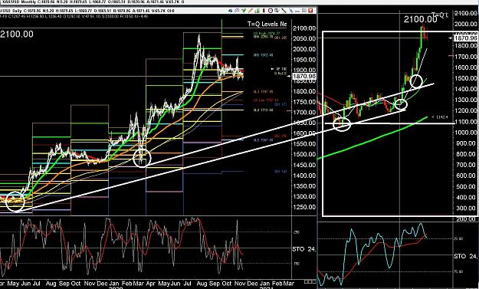Click the T=Q Levels label
This screenshot has height=289, width=479.
click(267, 24)
